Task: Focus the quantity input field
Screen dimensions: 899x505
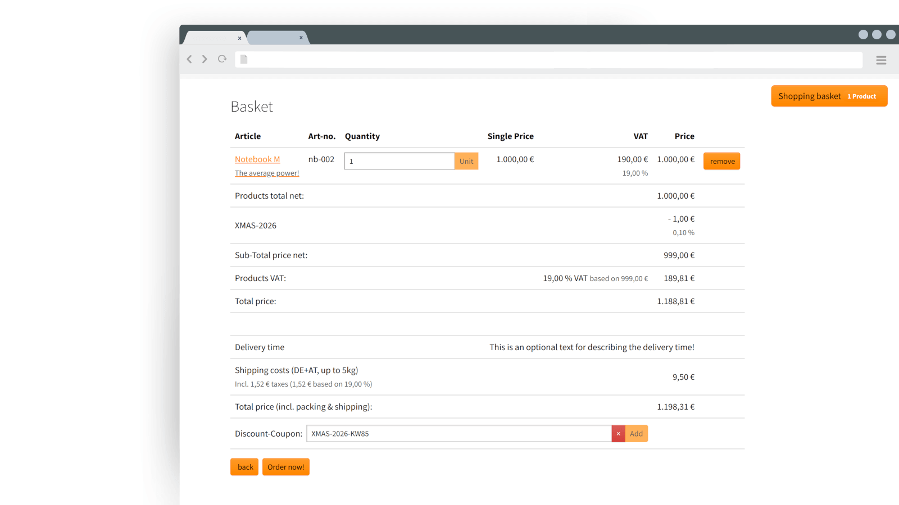Action: (x=399, y=162)
